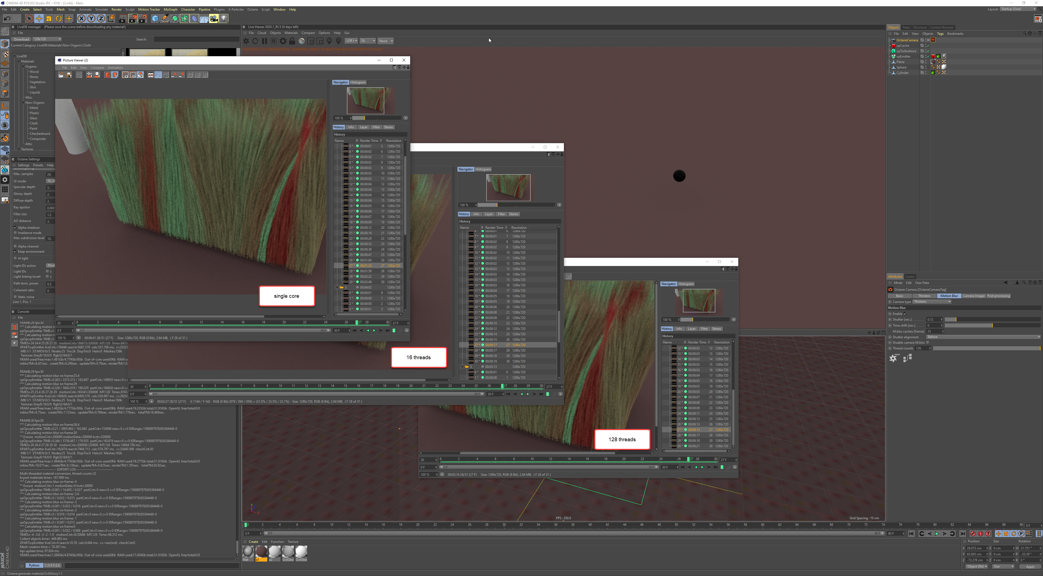Add a Cube primitive object

[155, 19]
